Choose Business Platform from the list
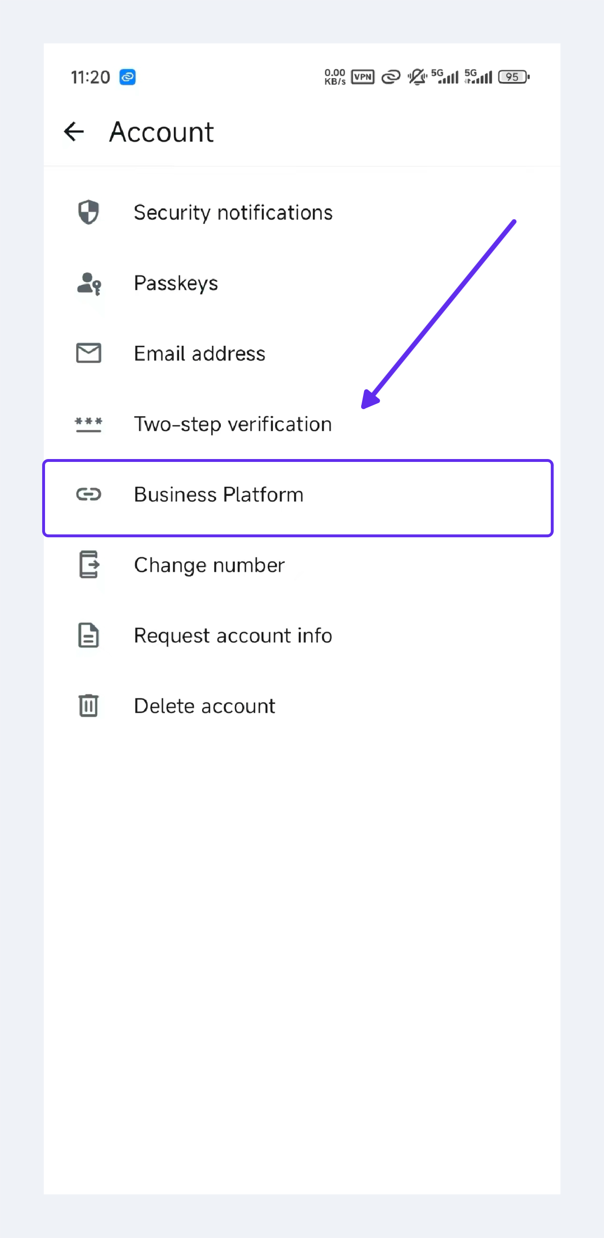The image size is (604, 1238). (x=219, y=495)
